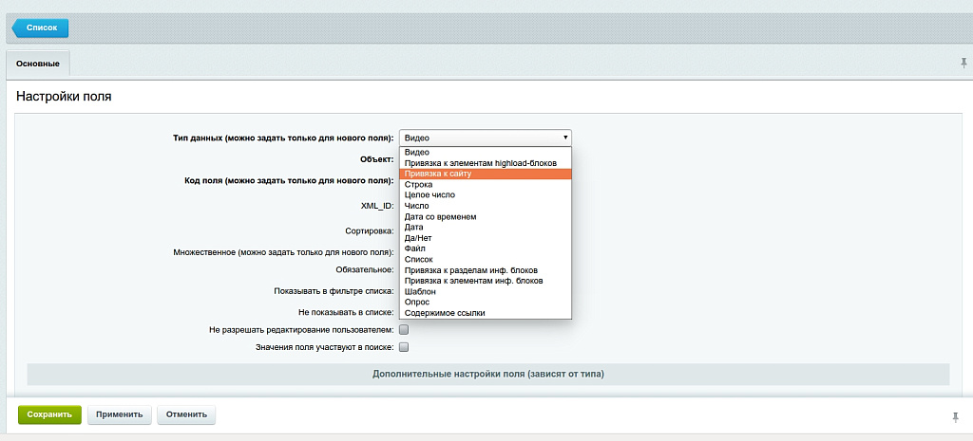Pick Строка from the data type list
973x441 pixels.
[x=418, y=184]
